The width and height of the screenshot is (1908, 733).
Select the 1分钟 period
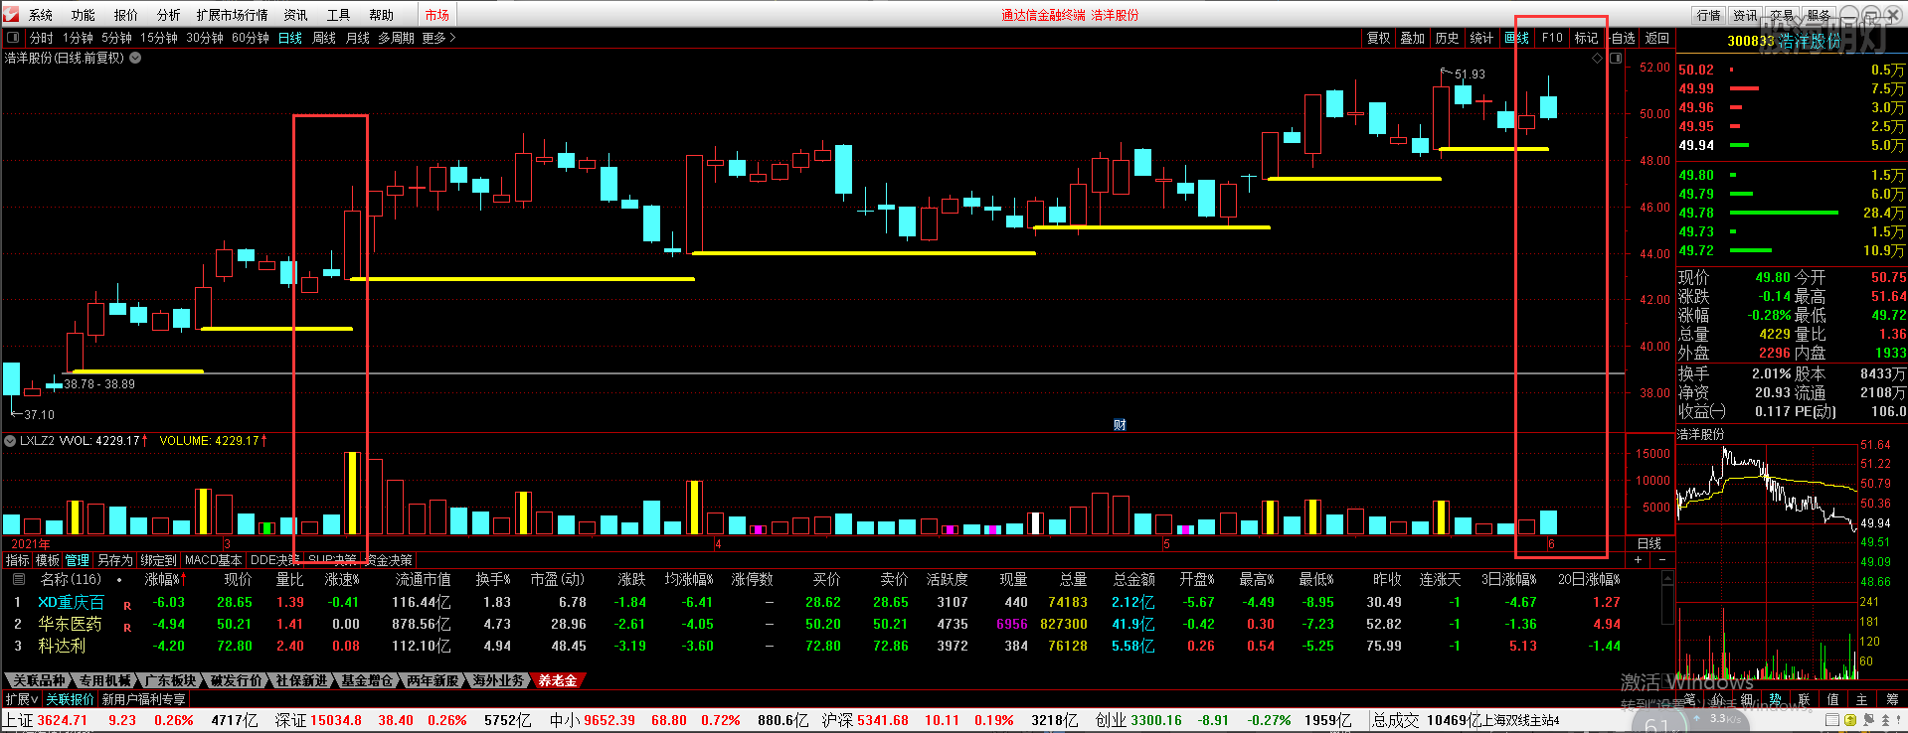click(78, 38)
